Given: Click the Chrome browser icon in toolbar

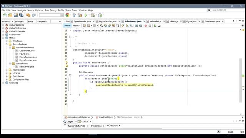Looking at the screenshot, I should point(67,15).
